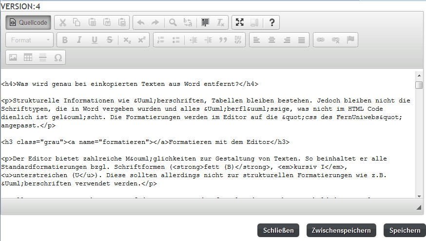Click the VERSION:4 label
Screen dimensions: 426x241
[20, 6]
